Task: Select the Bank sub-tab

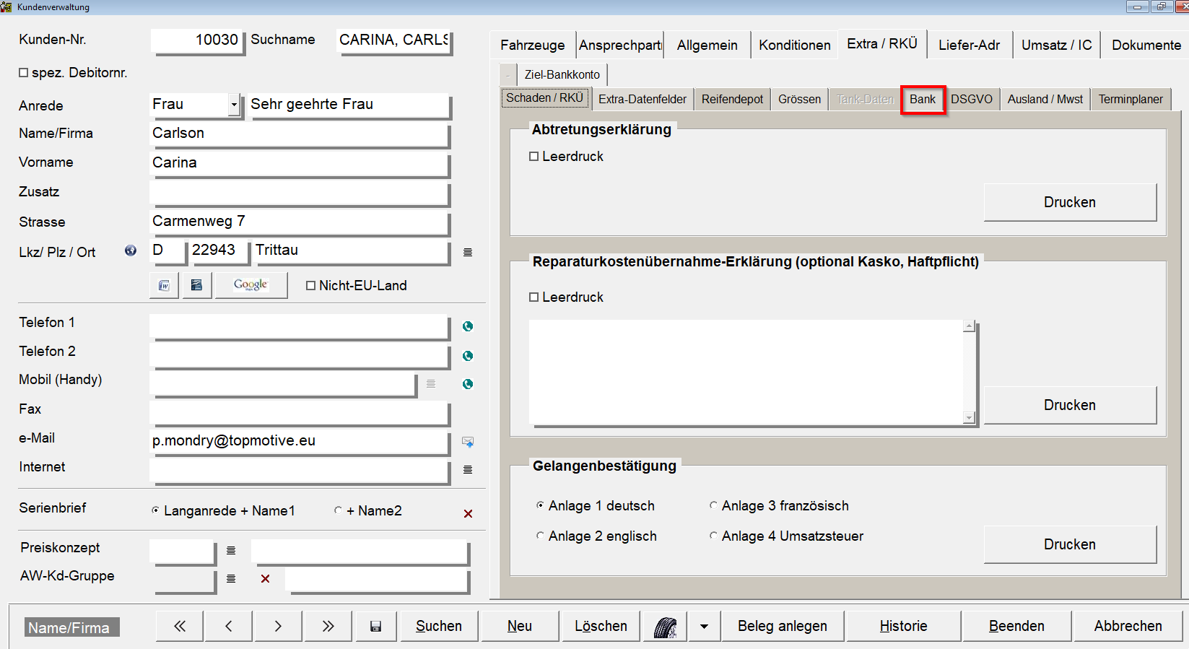Action: (923, 99)
